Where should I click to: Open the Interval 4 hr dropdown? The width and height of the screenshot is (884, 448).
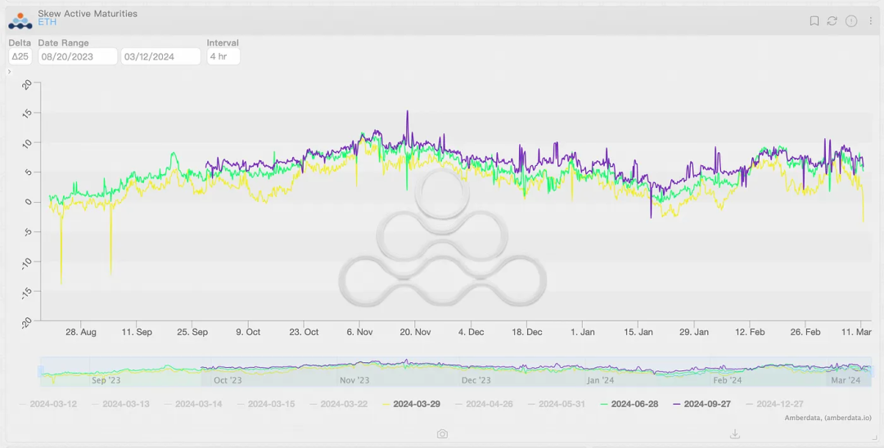pos(223,56)
